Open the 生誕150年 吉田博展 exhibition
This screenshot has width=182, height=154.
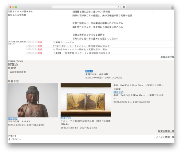click(97, 74)
